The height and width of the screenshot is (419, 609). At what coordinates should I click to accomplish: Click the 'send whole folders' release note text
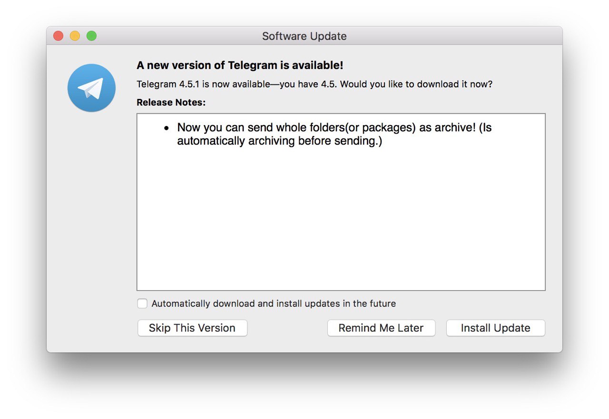coord(334,135)
